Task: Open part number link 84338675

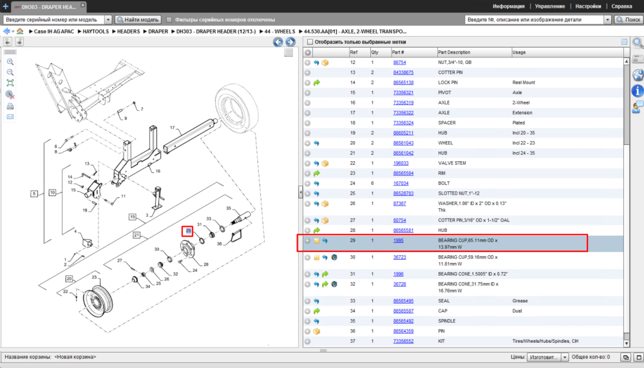Action: [403, 72]
